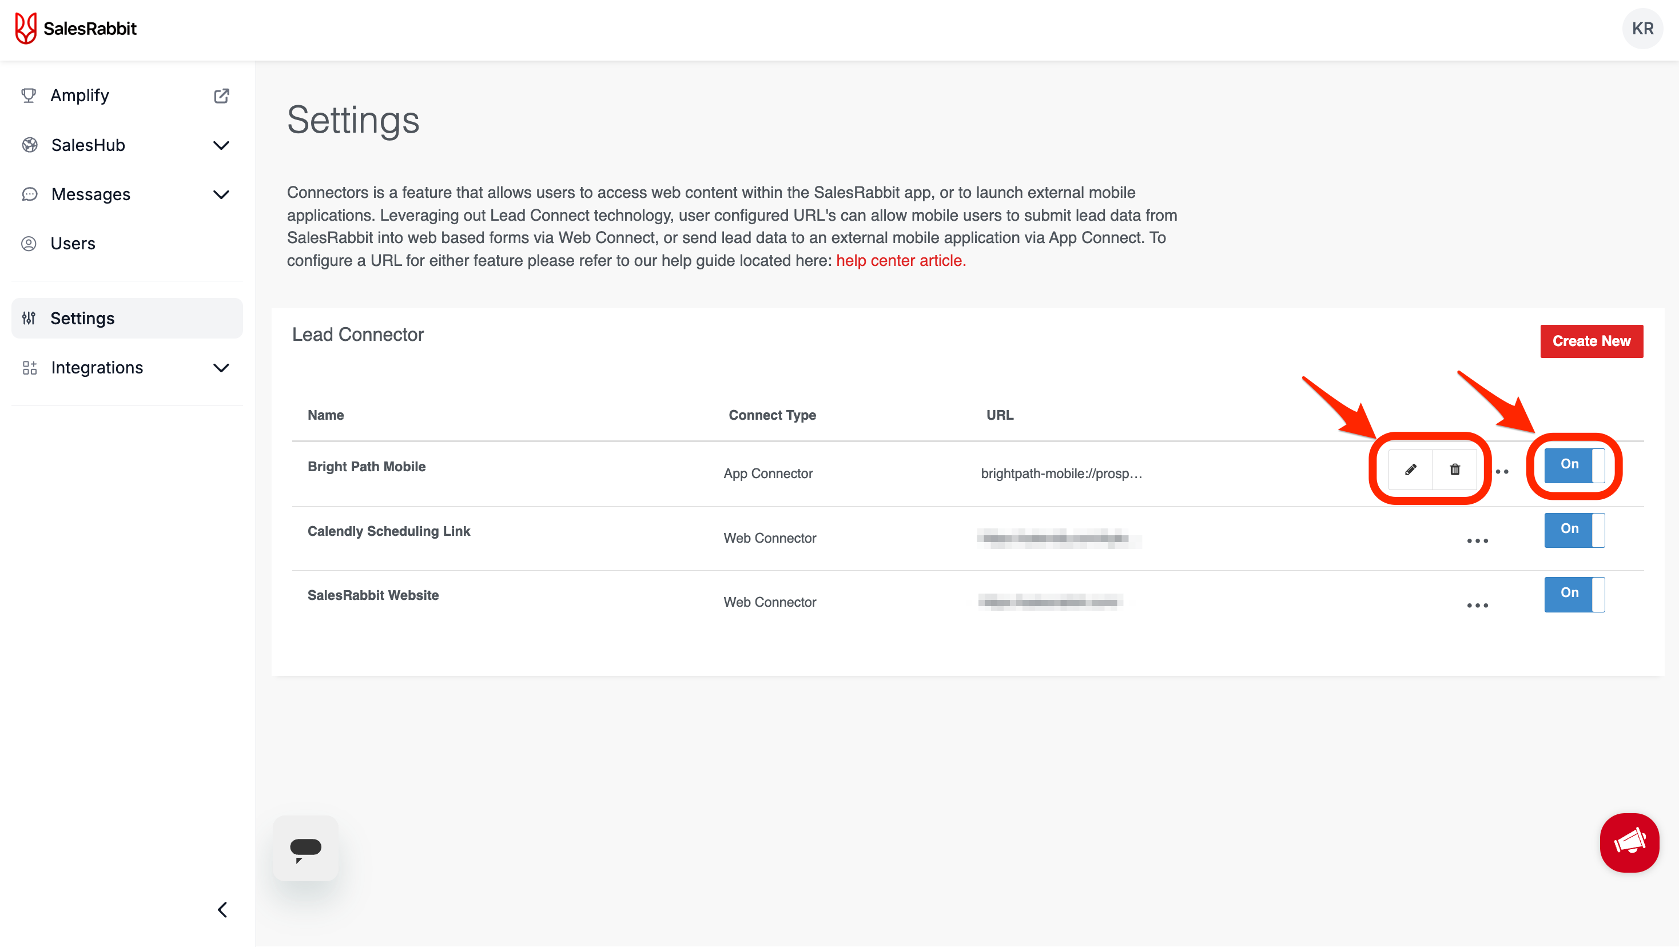This screenshot has width=1679, height=947.
Task: Open the help center article link
Action: [x=900, y=261]
